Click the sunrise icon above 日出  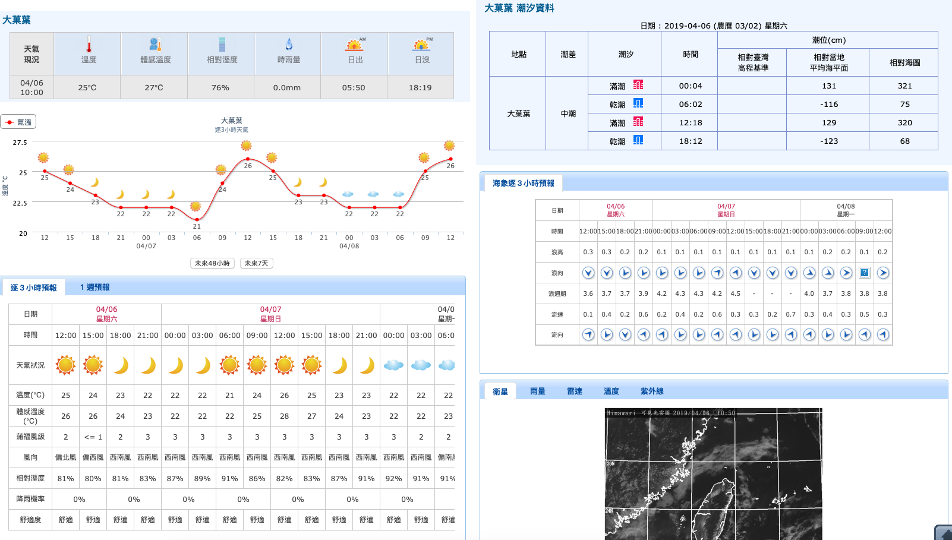coord(355,45)
